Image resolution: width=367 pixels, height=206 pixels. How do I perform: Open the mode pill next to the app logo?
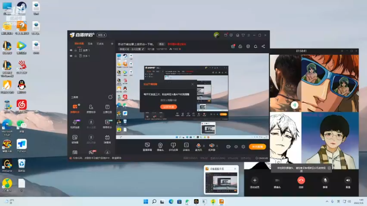coord(101,35)
